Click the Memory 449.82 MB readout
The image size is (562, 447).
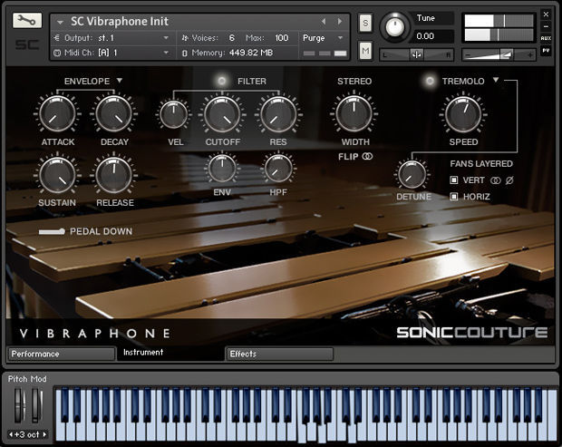251,53
